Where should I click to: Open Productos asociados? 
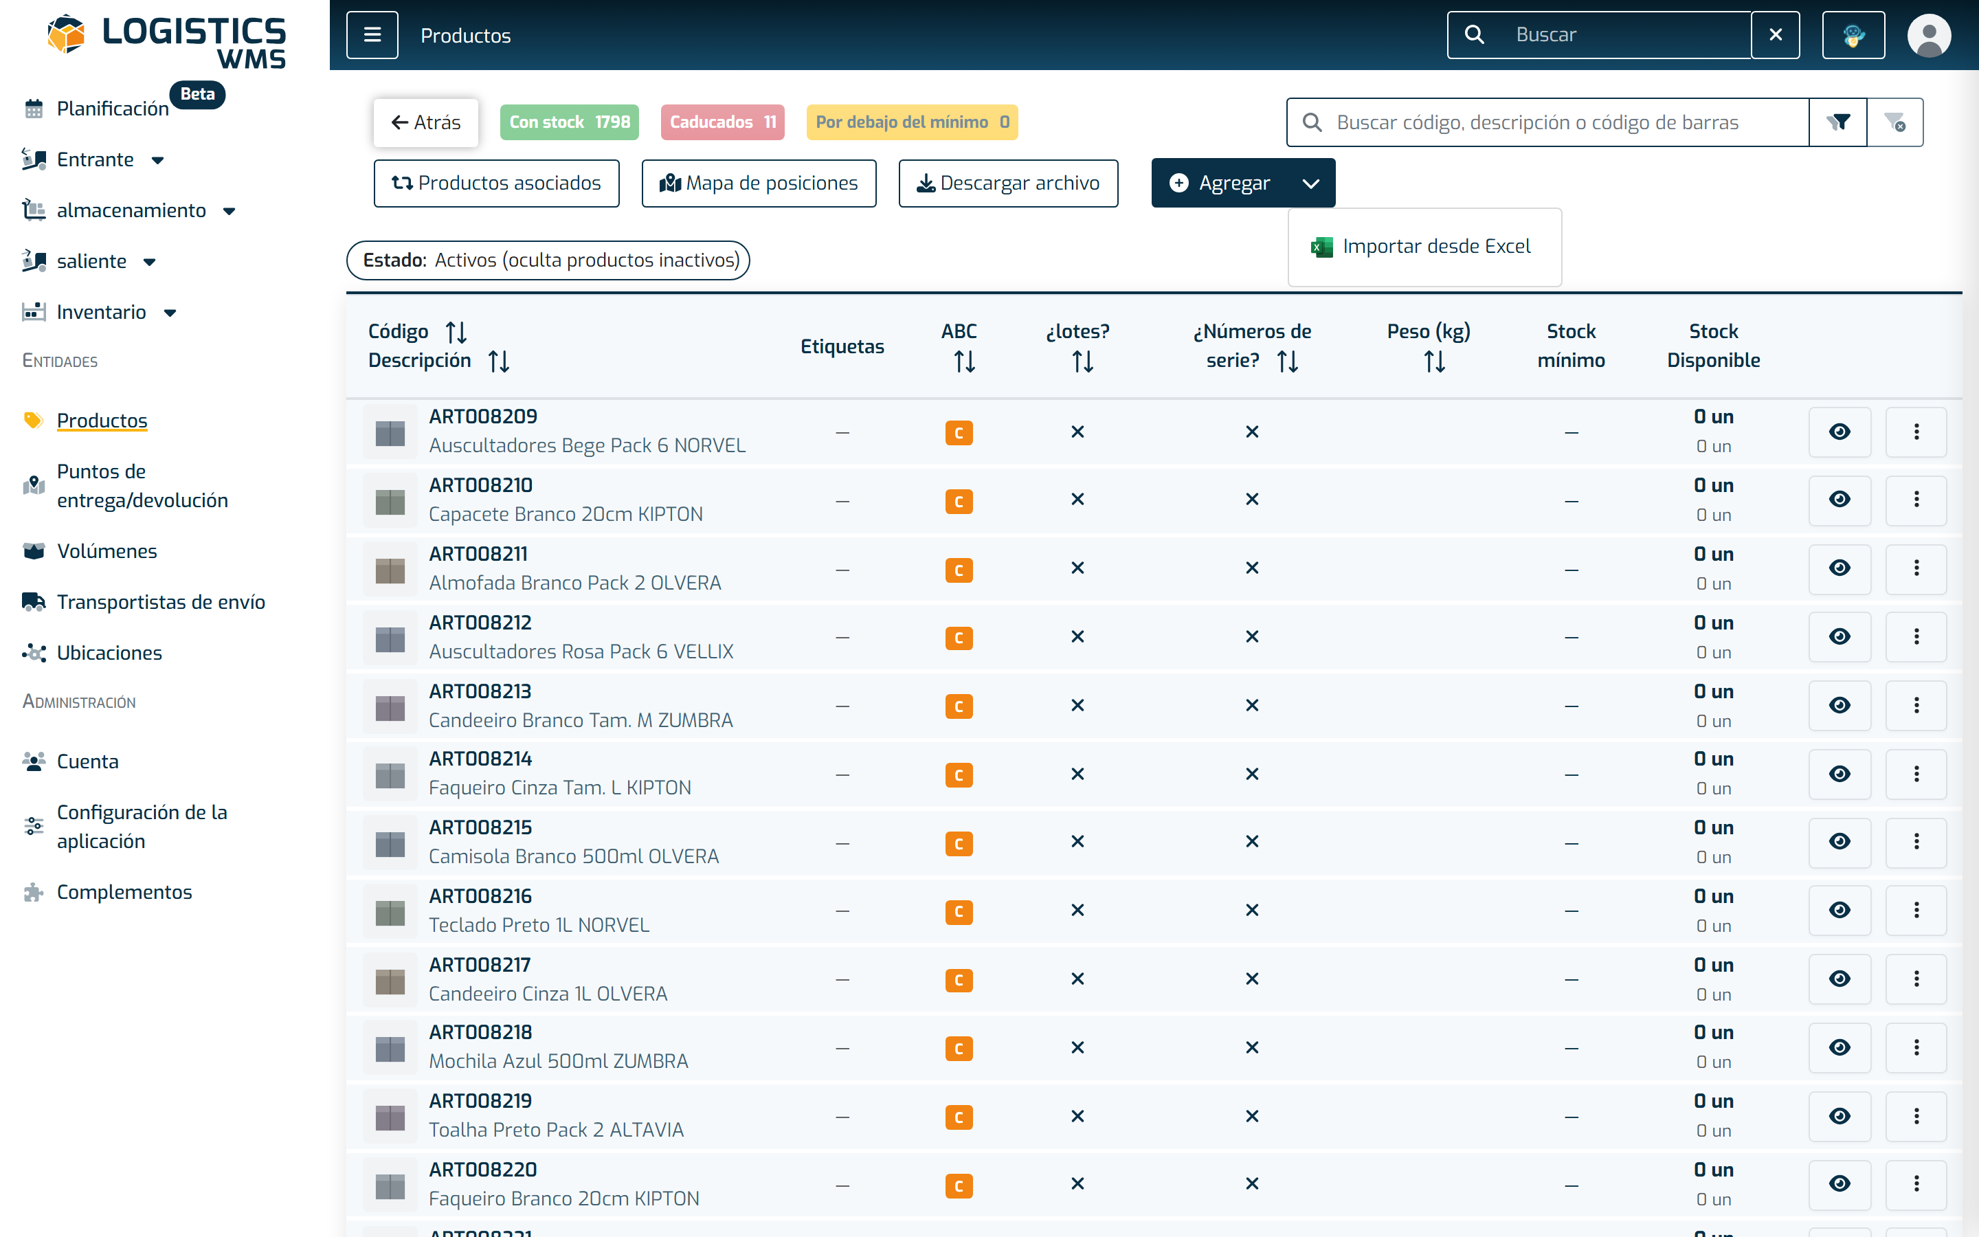(496, 183)
